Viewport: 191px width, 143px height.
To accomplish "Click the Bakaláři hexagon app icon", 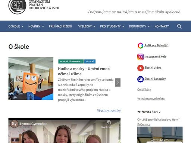I will click(141, 45).
